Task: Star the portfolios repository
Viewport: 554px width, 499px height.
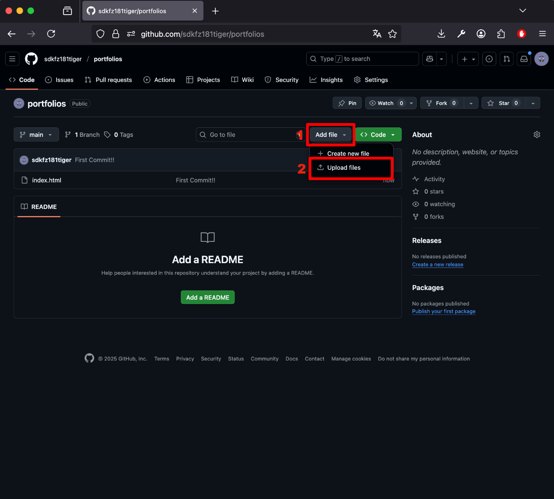Action: click(504, 103)
